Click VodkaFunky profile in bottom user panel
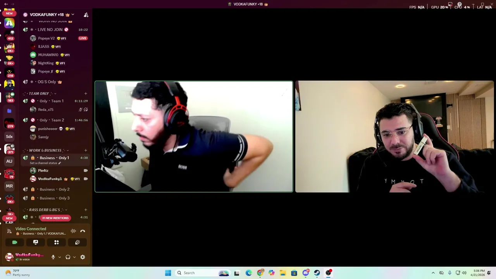496x279 pixels. tap(25, 257)
